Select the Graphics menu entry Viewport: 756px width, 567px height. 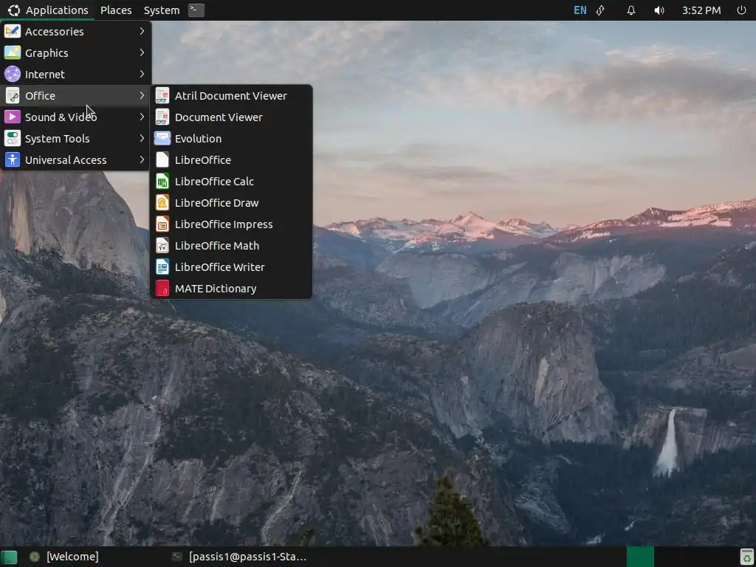tap(76, 52)
